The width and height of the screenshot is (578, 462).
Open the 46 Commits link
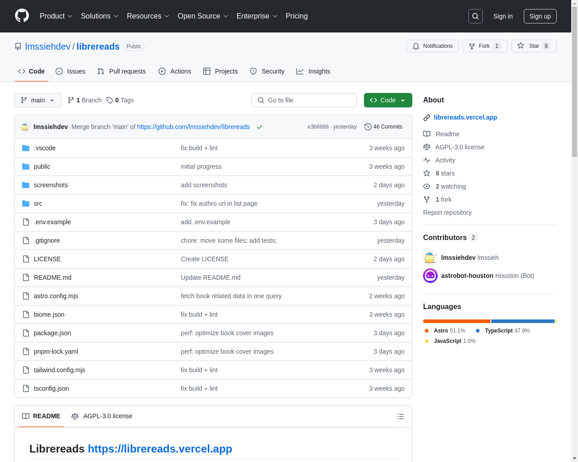point(383,127)
